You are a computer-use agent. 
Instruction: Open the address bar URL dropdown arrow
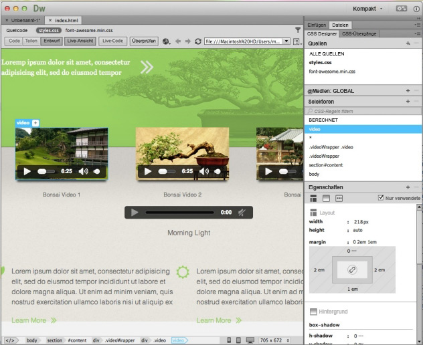tap(286, 41)
